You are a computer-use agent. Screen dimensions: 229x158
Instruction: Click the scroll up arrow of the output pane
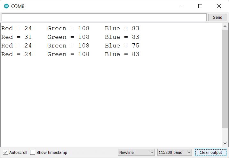pos(225,27)
